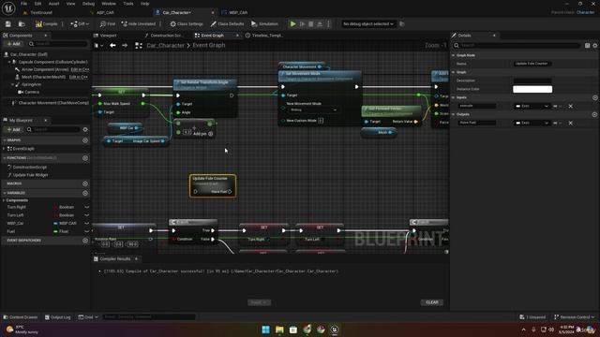Open Class Defaults
Screen dimensions: 600x337
click(227, 24)
